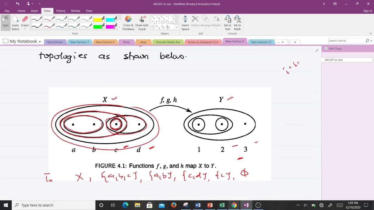Open the Review ribbon tab
This screenshot has width=374, height=210.
(x=75, y=11)
